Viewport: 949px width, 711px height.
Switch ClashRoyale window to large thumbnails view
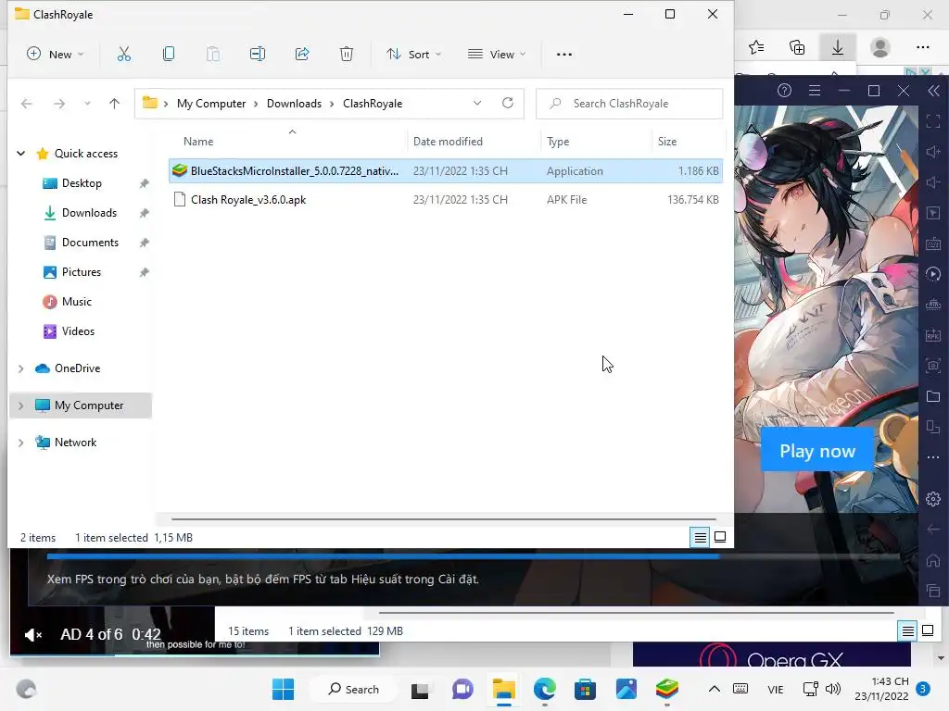point(720,537)
